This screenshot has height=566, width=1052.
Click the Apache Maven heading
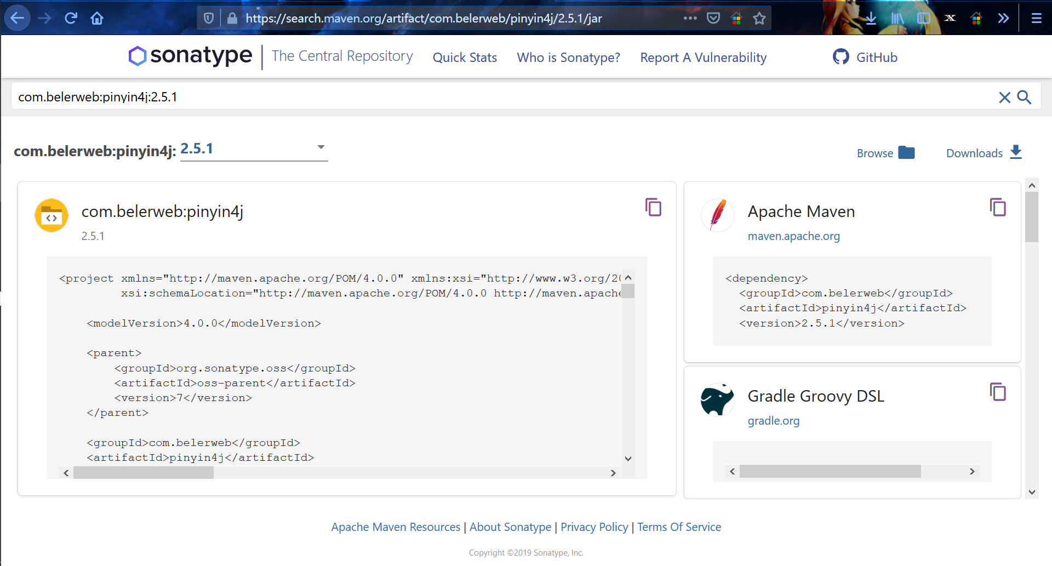pyautogui.click(x=801, y=211)
